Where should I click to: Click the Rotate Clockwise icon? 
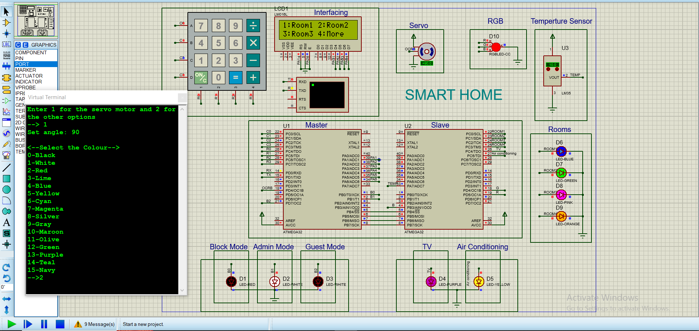click(6, 268)
